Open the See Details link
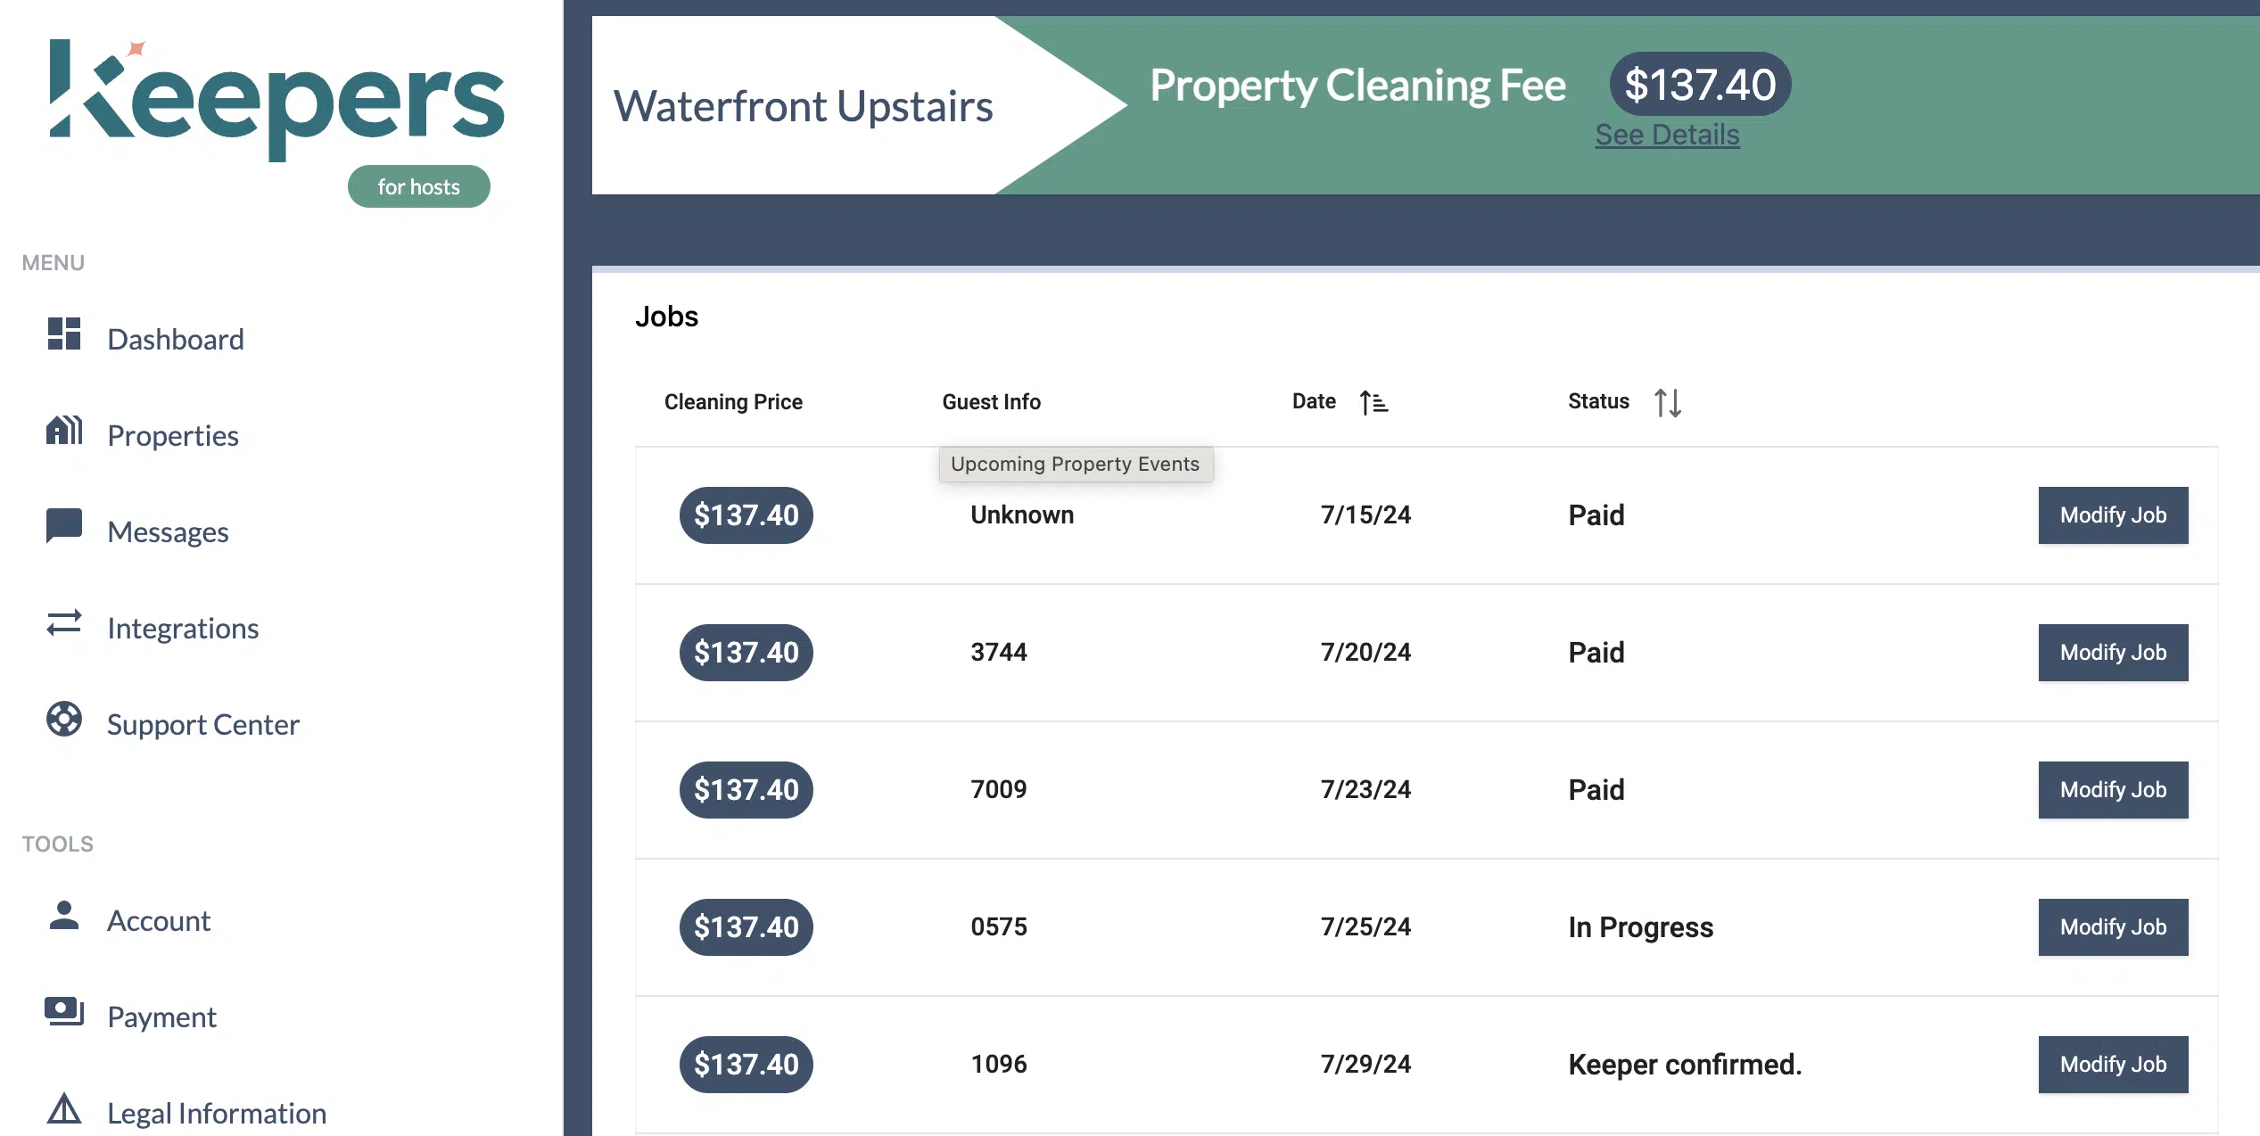The width and height of the screenshot is (2260, 1136). pyautogui.click(x=1667, y=135)
